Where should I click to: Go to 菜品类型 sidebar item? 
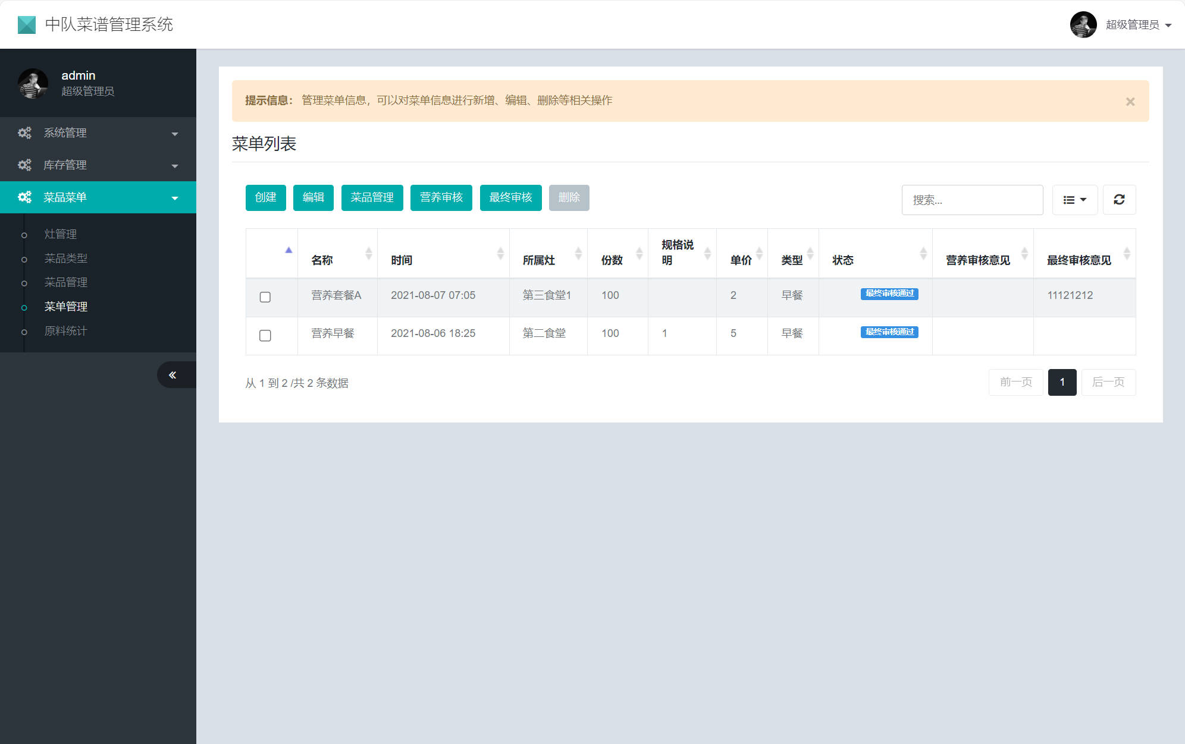pos(65,258)
